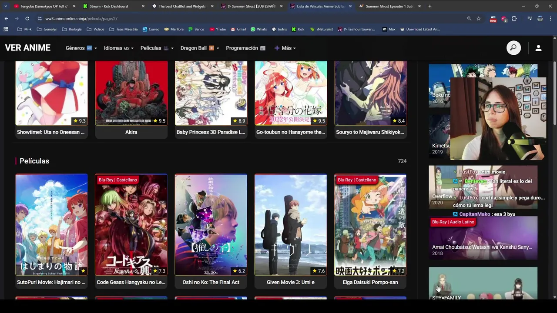This screenshot has height=313, width=557.
Task: Expand the Dragon Ball dropdown menu
Action: click(x=200, y=48)
